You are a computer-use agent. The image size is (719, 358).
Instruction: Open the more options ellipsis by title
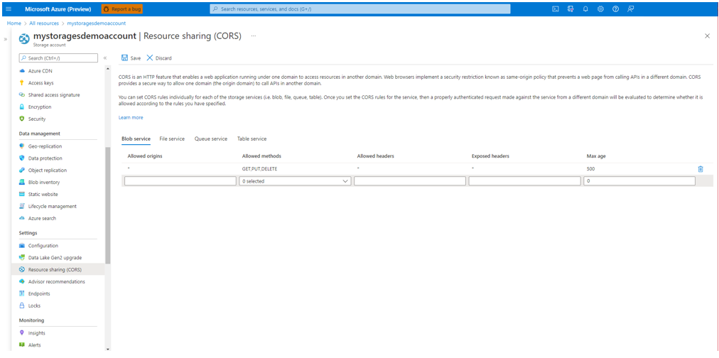click(253, 36)
